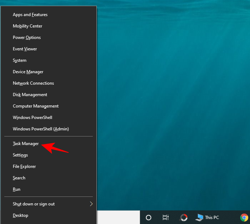Open Device Manager
This screenshot has height=224, width=250.
pos(28,72)
